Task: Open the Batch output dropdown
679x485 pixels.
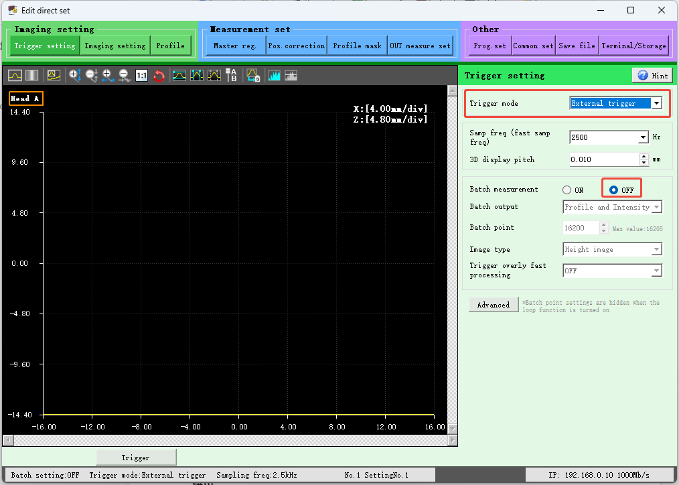Action: coord(657,207)
